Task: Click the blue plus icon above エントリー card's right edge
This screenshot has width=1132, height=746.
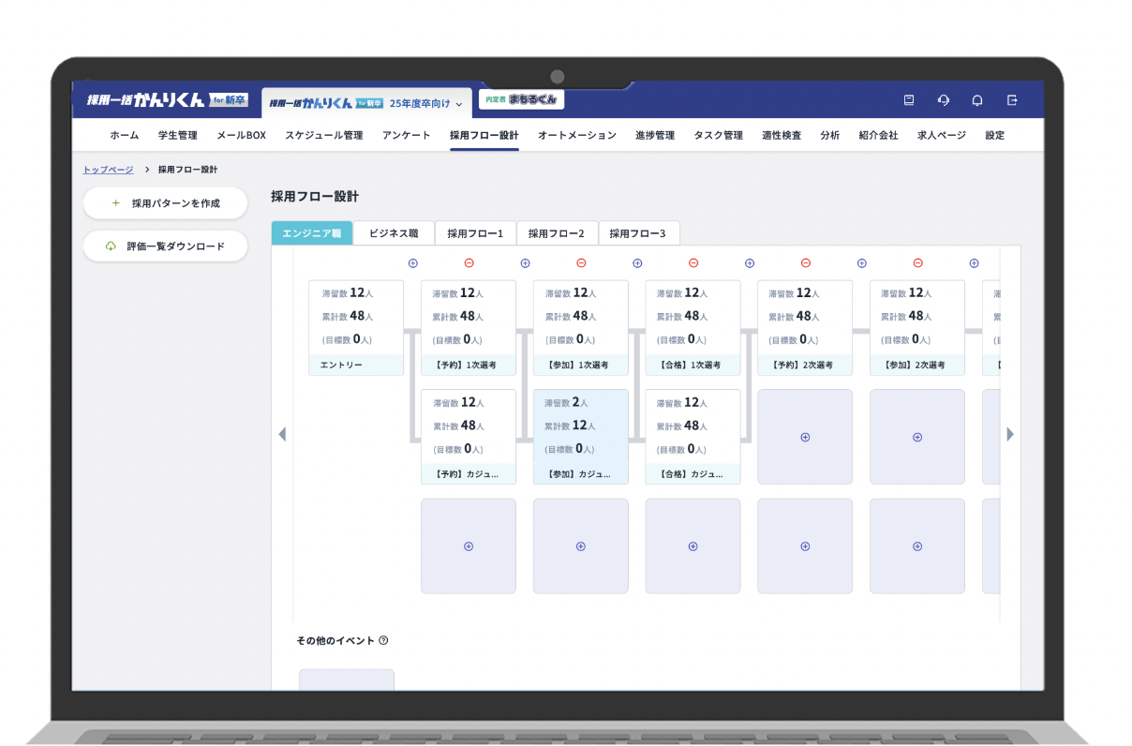Action: coord(412,263)
